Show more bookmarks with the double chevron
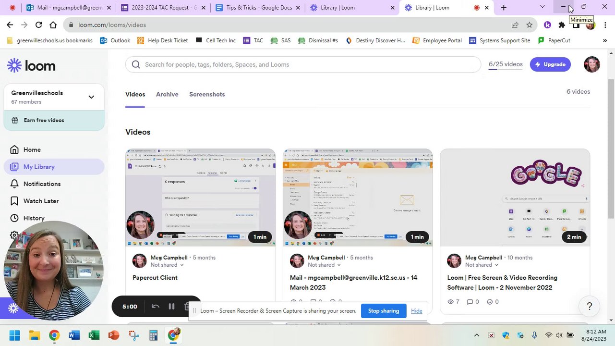 point(604,41)
